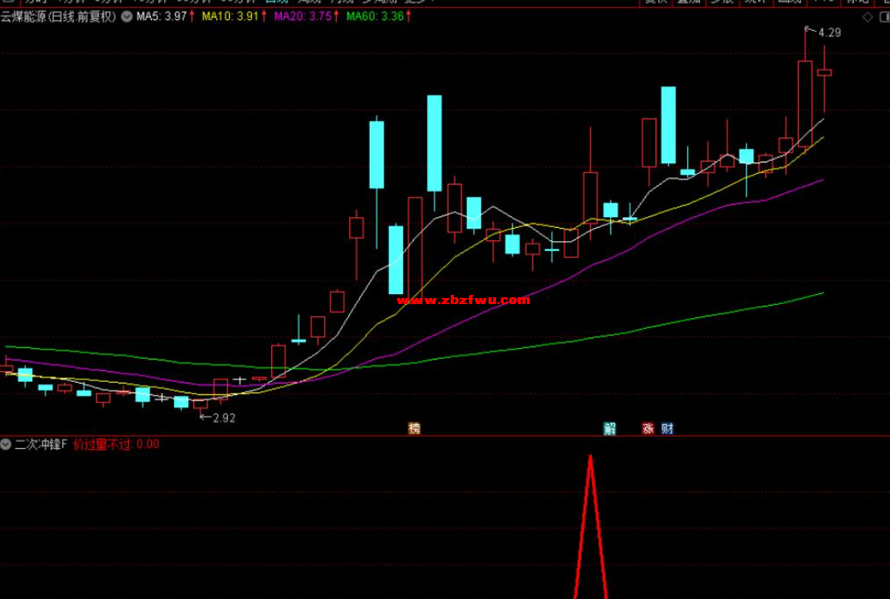Select the last candlestick on the chart

[x=825, y=72]
